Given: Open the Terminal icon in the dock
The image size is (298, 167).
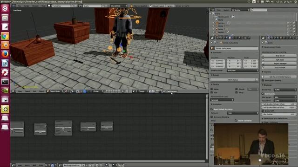Looking at the screenshot, I should [x=5, y=82].
